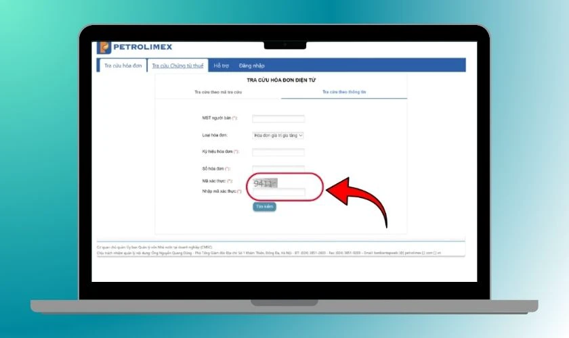Open the Tra cứu hóa đơn tab
Screen dimensions: 569x338
pos(122,66)
